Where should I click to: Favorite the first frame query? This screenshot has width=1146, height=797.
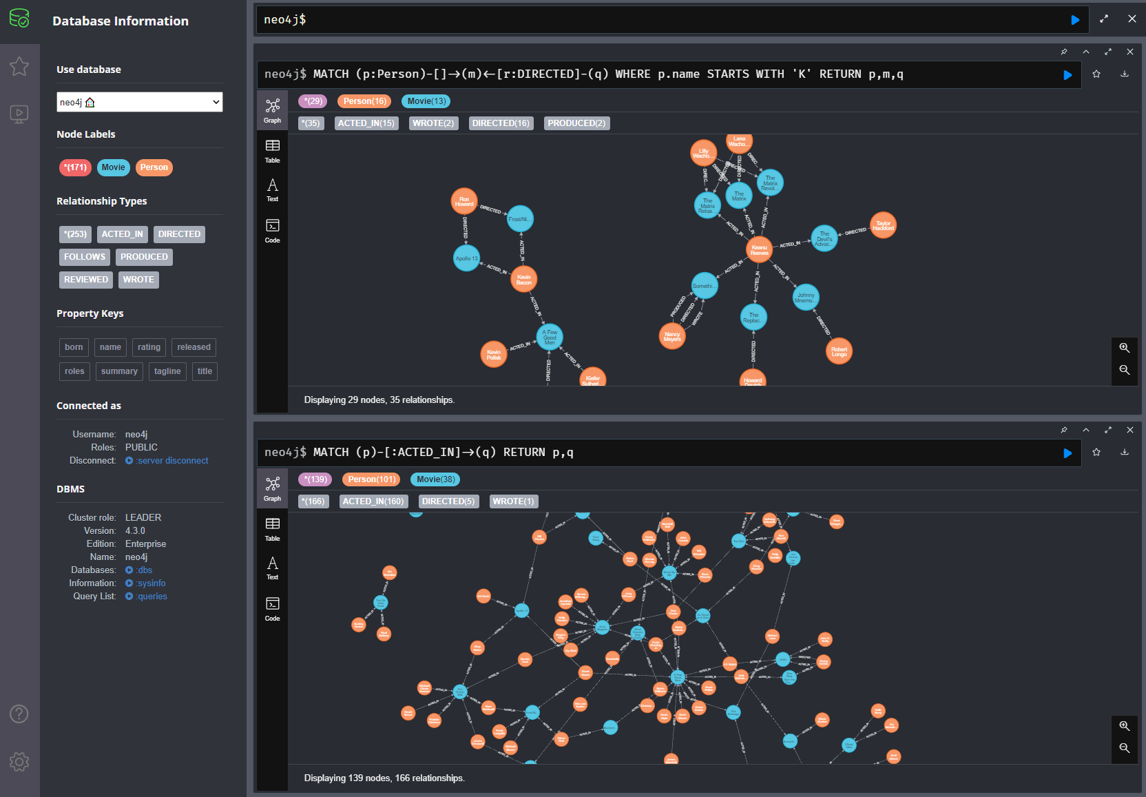pyautogui.click(x=1096, y=74)
